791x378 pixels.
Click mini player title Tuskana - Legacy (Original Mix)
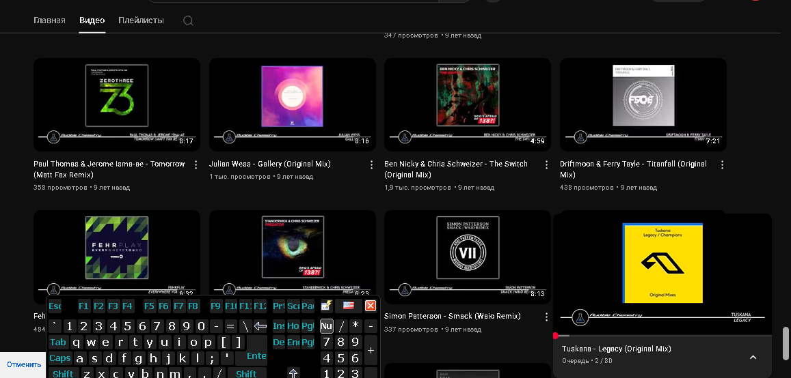pyautogui.click(x=617, y=349)
